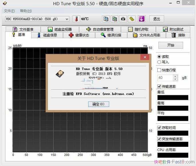Close the 关于 HD Tune 专业版 dialog

click(x=145, y=57)
